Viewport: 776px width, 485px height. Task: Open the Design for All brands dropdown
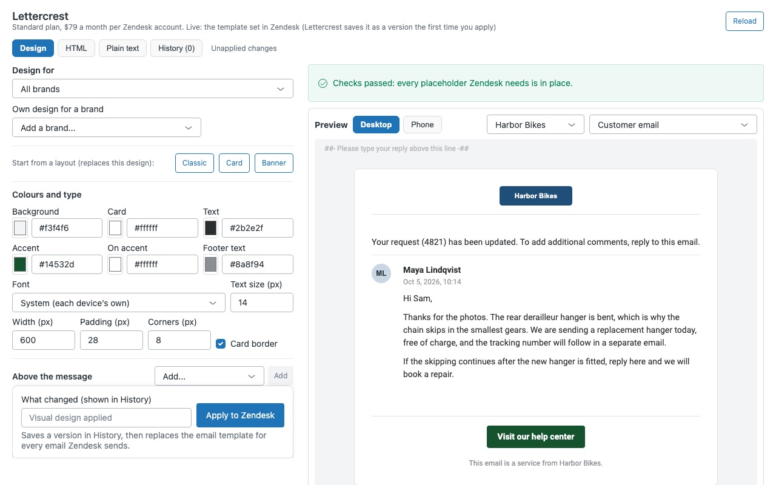tap(153, 89)
